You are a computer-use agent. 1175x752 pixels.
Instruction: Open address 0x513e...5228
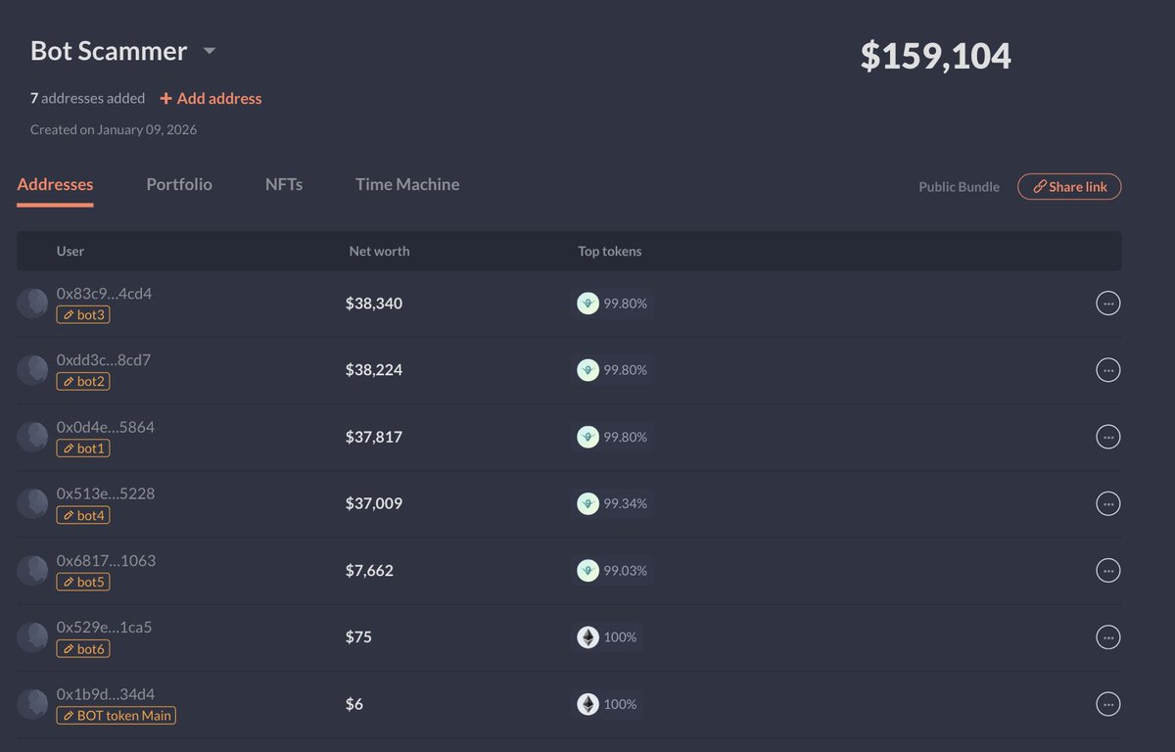coord(106,493)
